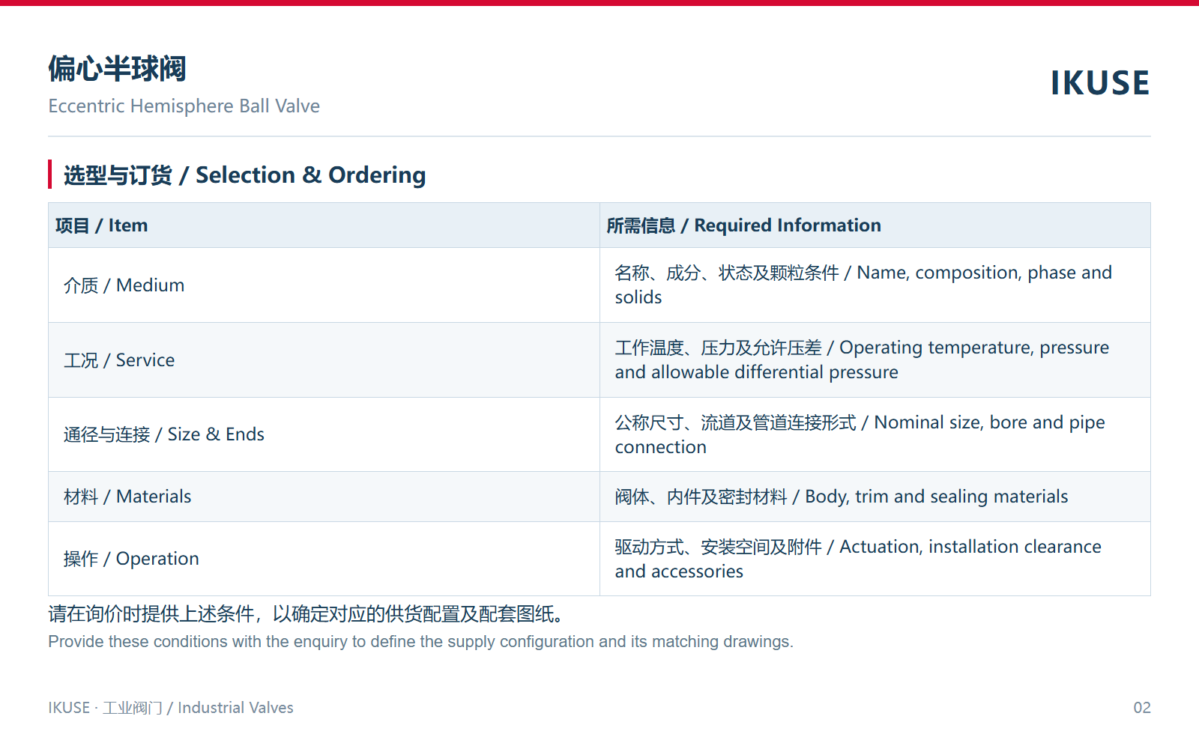Click the page number '02'

[x=1141, y=708]
